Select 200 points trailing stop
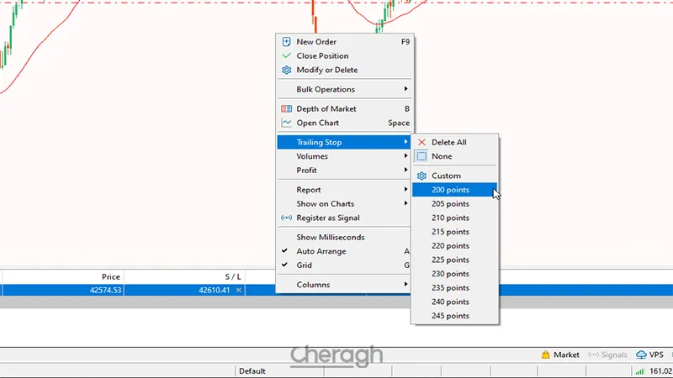The height and width of the screenshot is (378, 673). (x=450, y=190)
